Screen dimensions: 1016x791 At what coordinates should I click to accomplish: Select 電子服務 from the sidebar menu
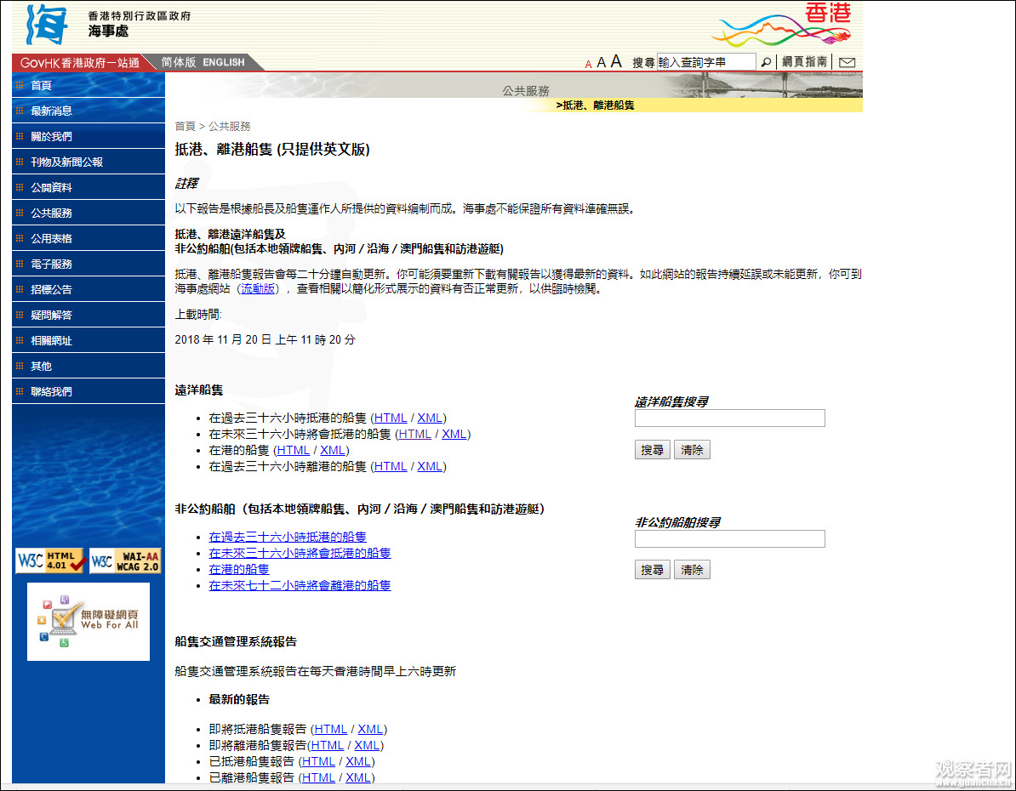(x=52, y=264)
